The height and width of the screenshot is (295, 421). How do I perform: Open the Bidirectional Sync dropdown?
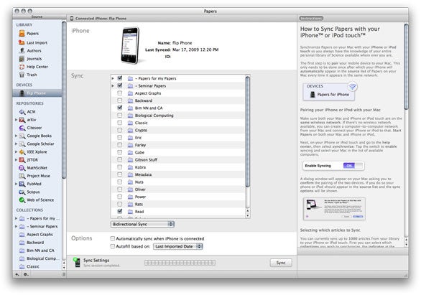pos(142,224)
